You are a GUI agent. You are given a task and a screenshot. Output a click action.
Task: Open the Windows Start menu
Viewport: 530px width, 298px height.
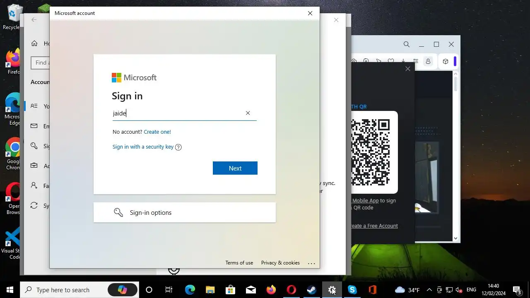10,290
